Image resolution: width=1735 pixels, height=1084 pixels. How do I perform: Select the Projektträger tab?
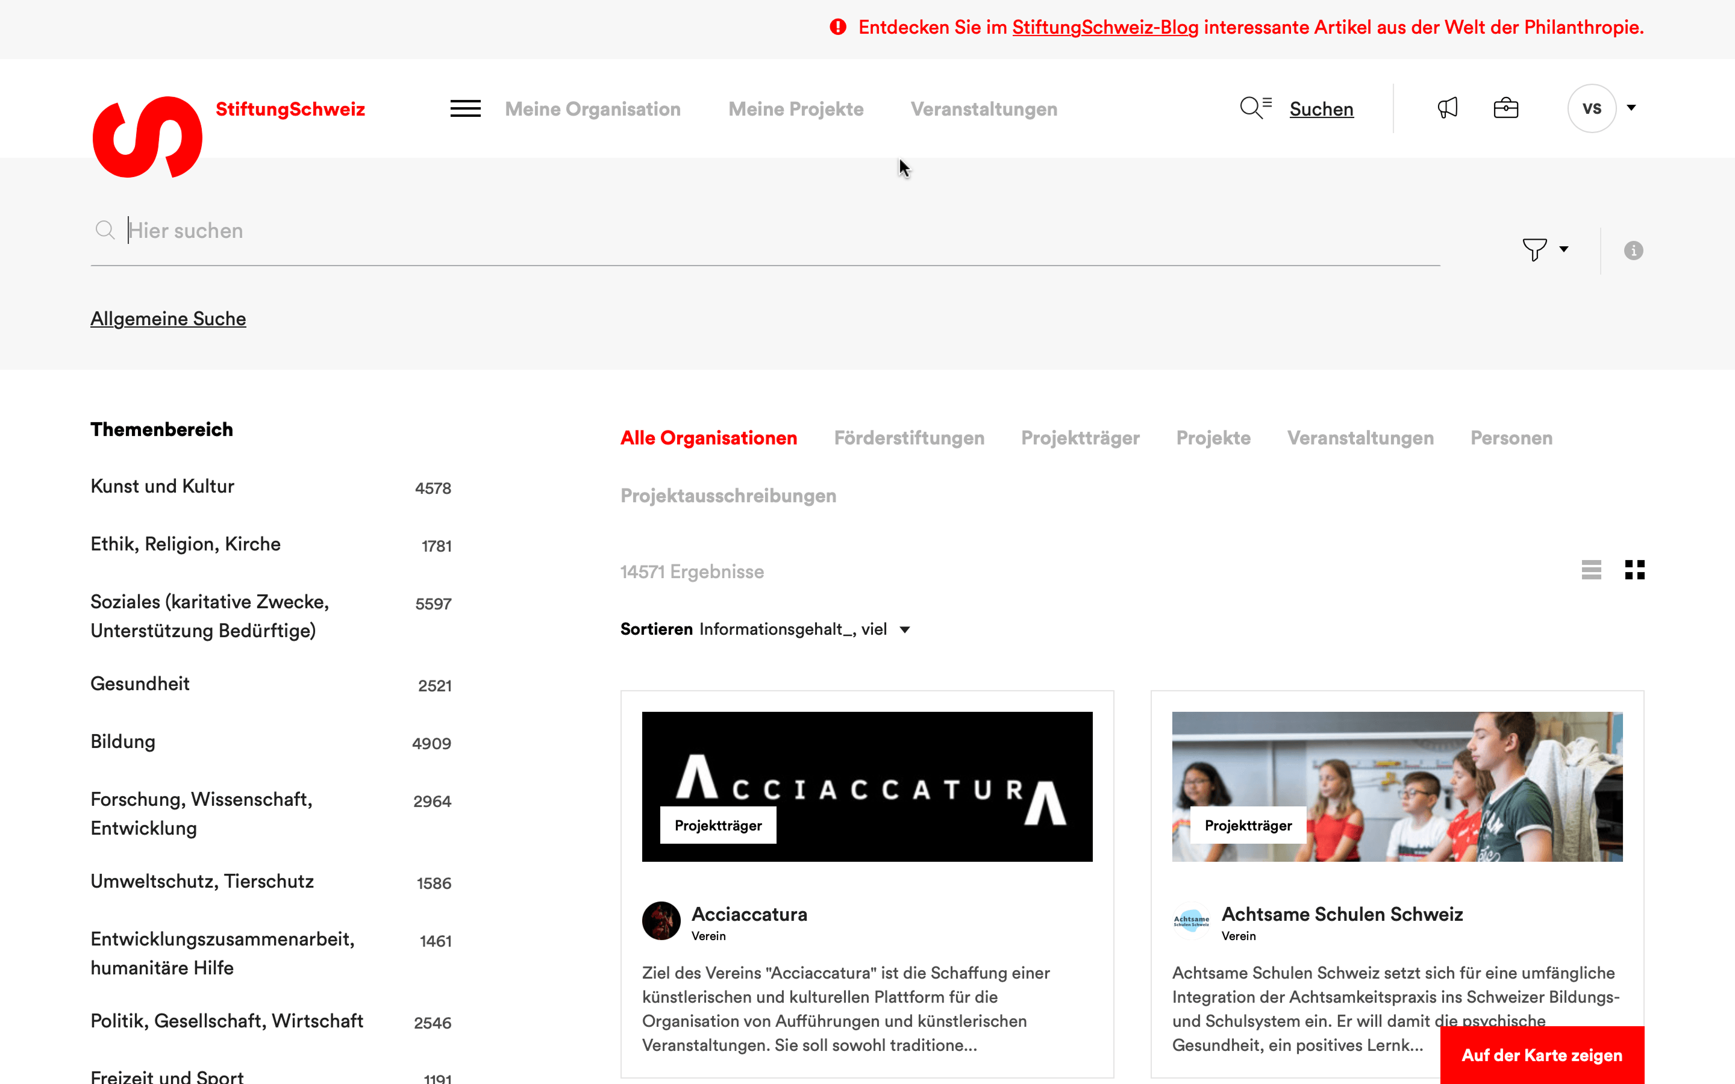click(x=1080, y=438)
